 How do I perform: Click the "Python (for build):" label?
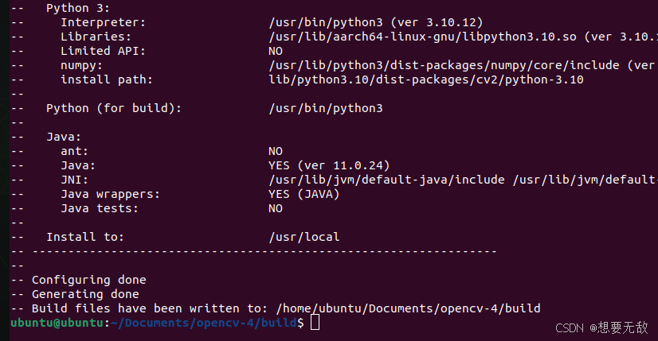point(113,108)
